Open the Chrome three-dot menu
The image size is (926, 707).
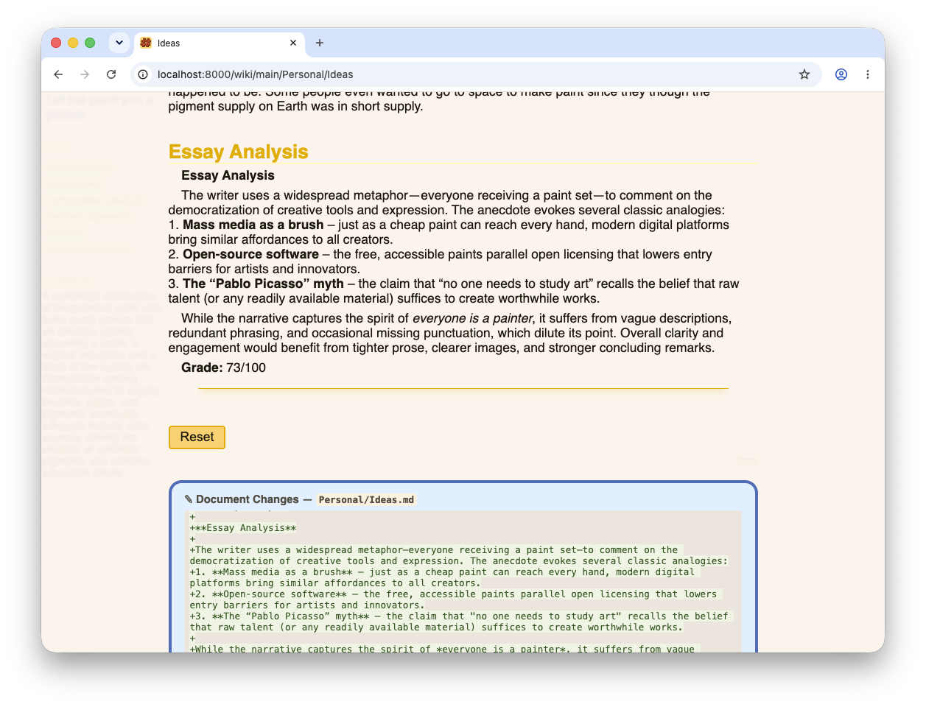(868, 74)
